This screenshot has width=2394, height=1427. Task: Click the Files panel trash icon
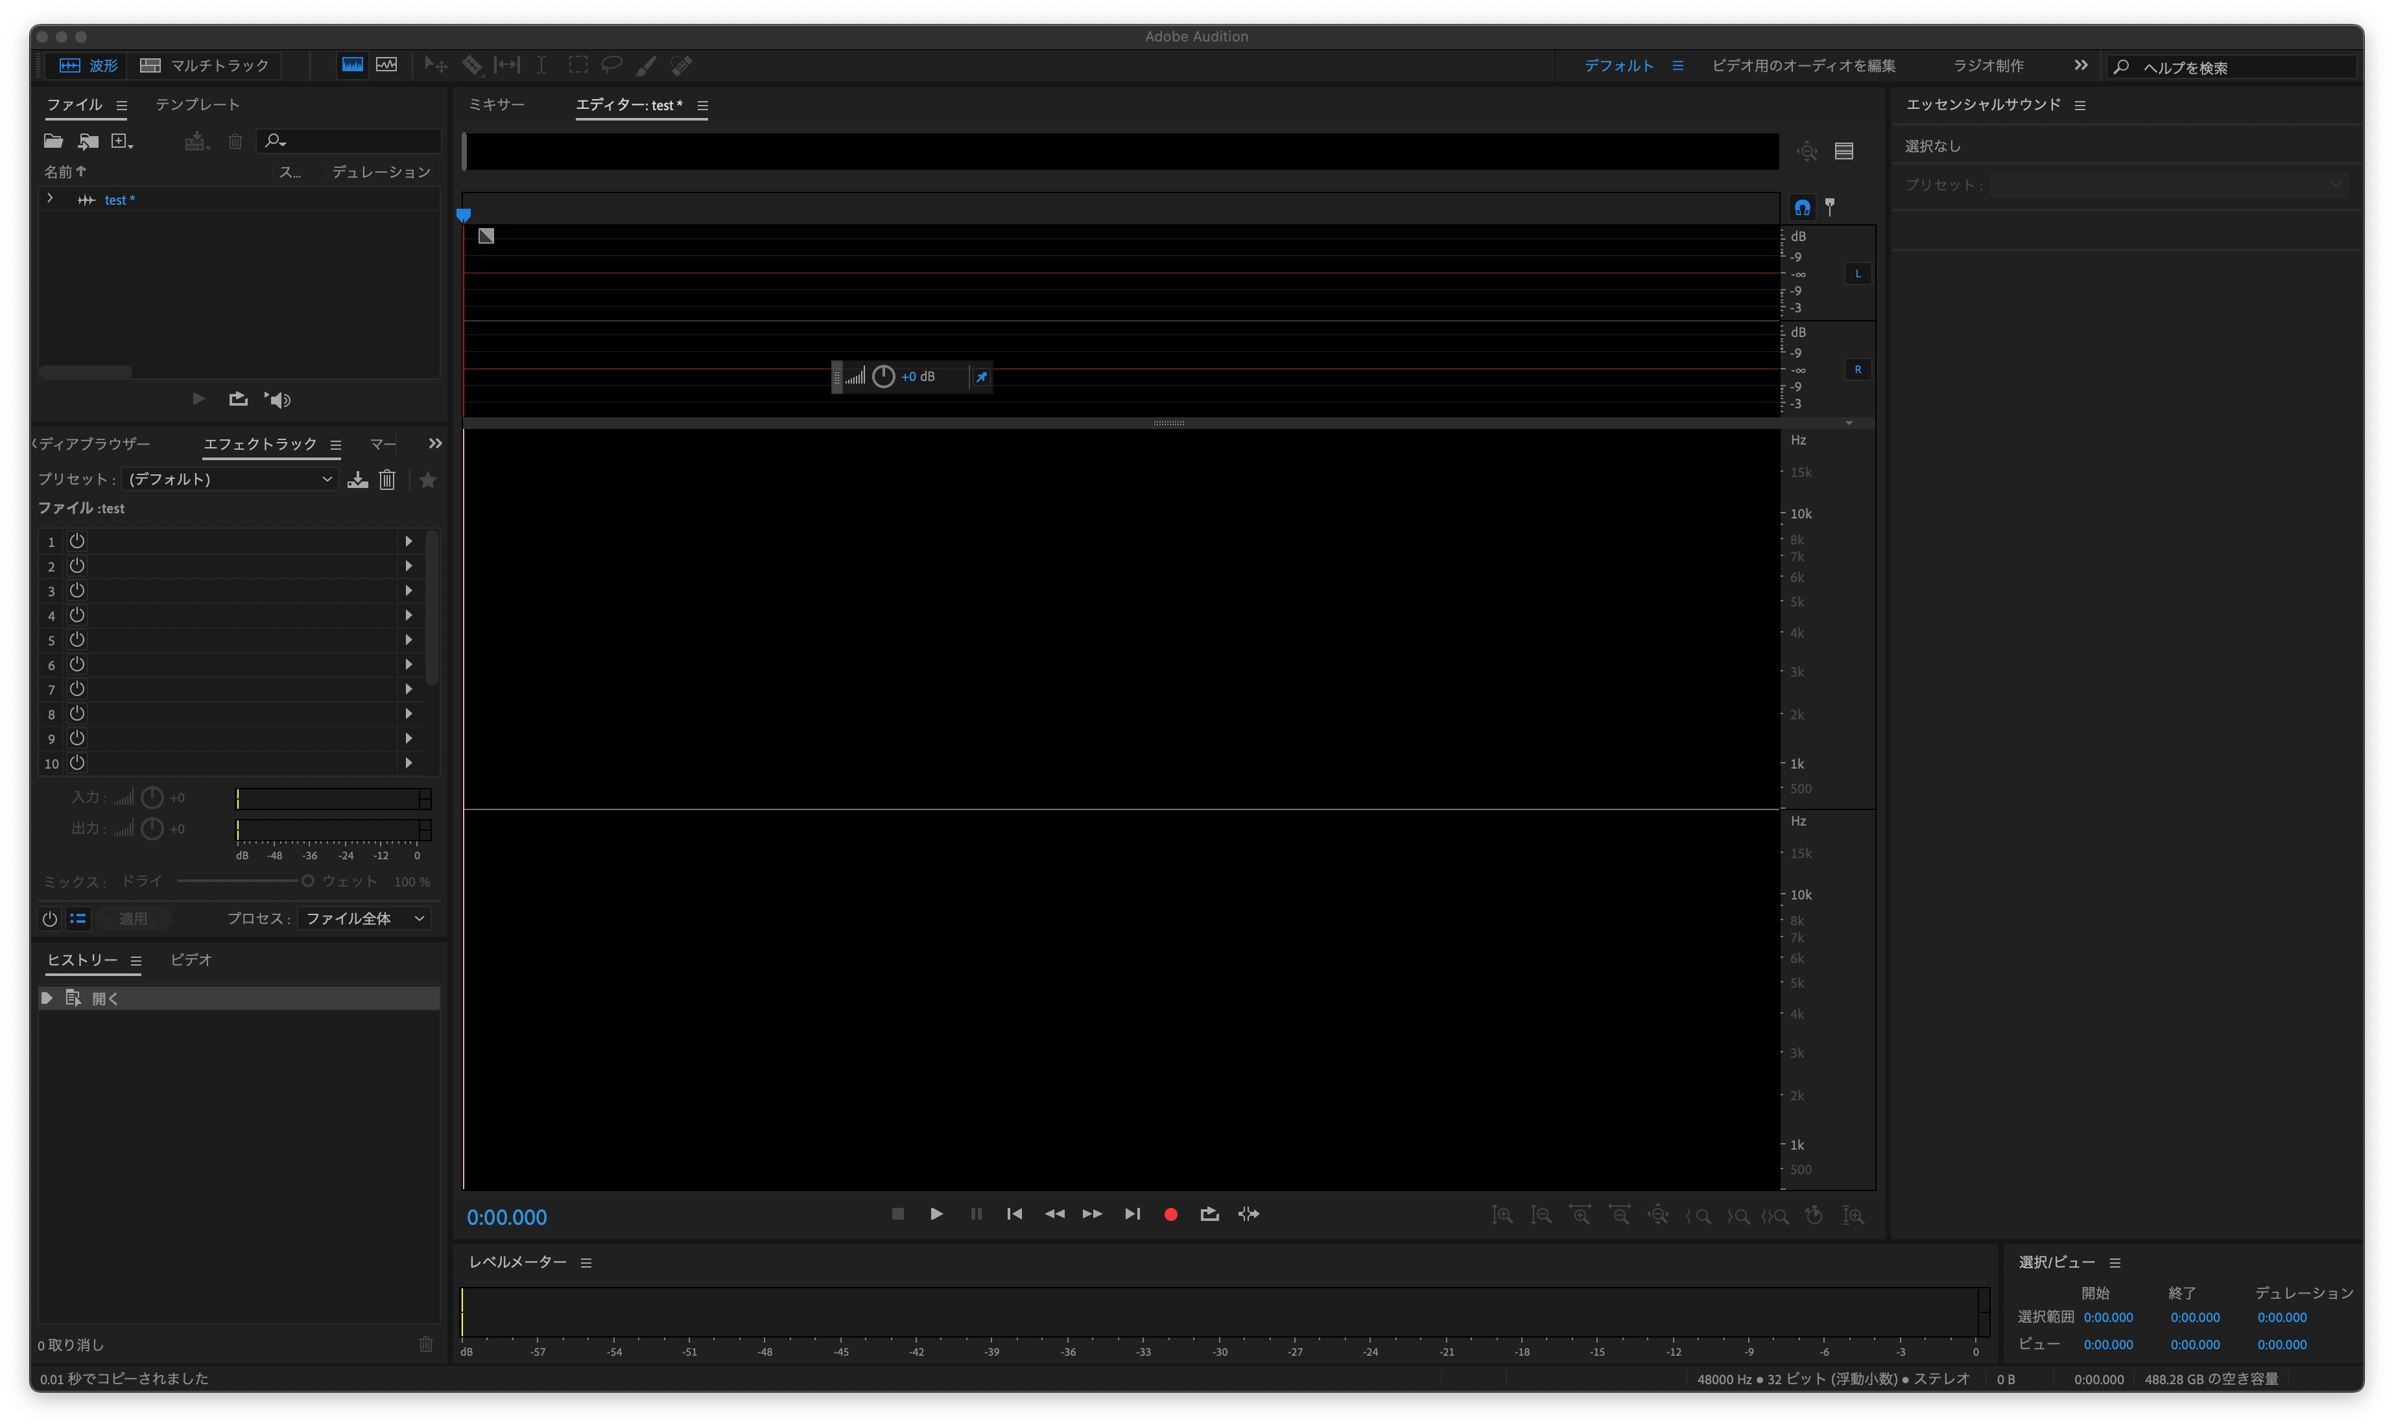(235, 141)
